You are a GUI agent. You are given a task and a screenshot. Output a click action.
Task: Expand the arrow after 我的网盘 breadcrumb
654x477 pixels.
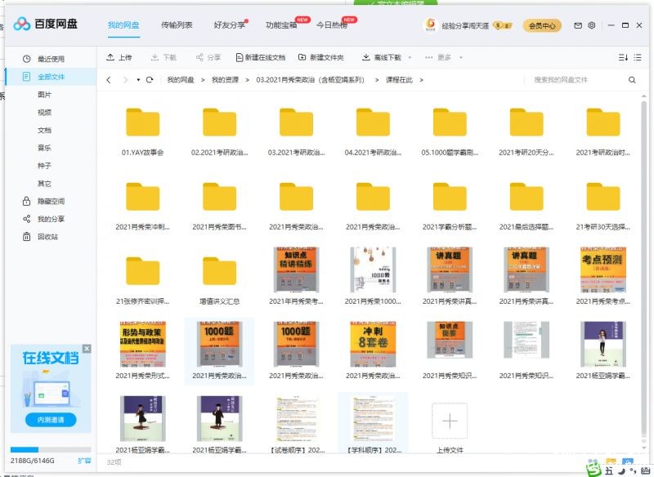[x=203, y=79]
